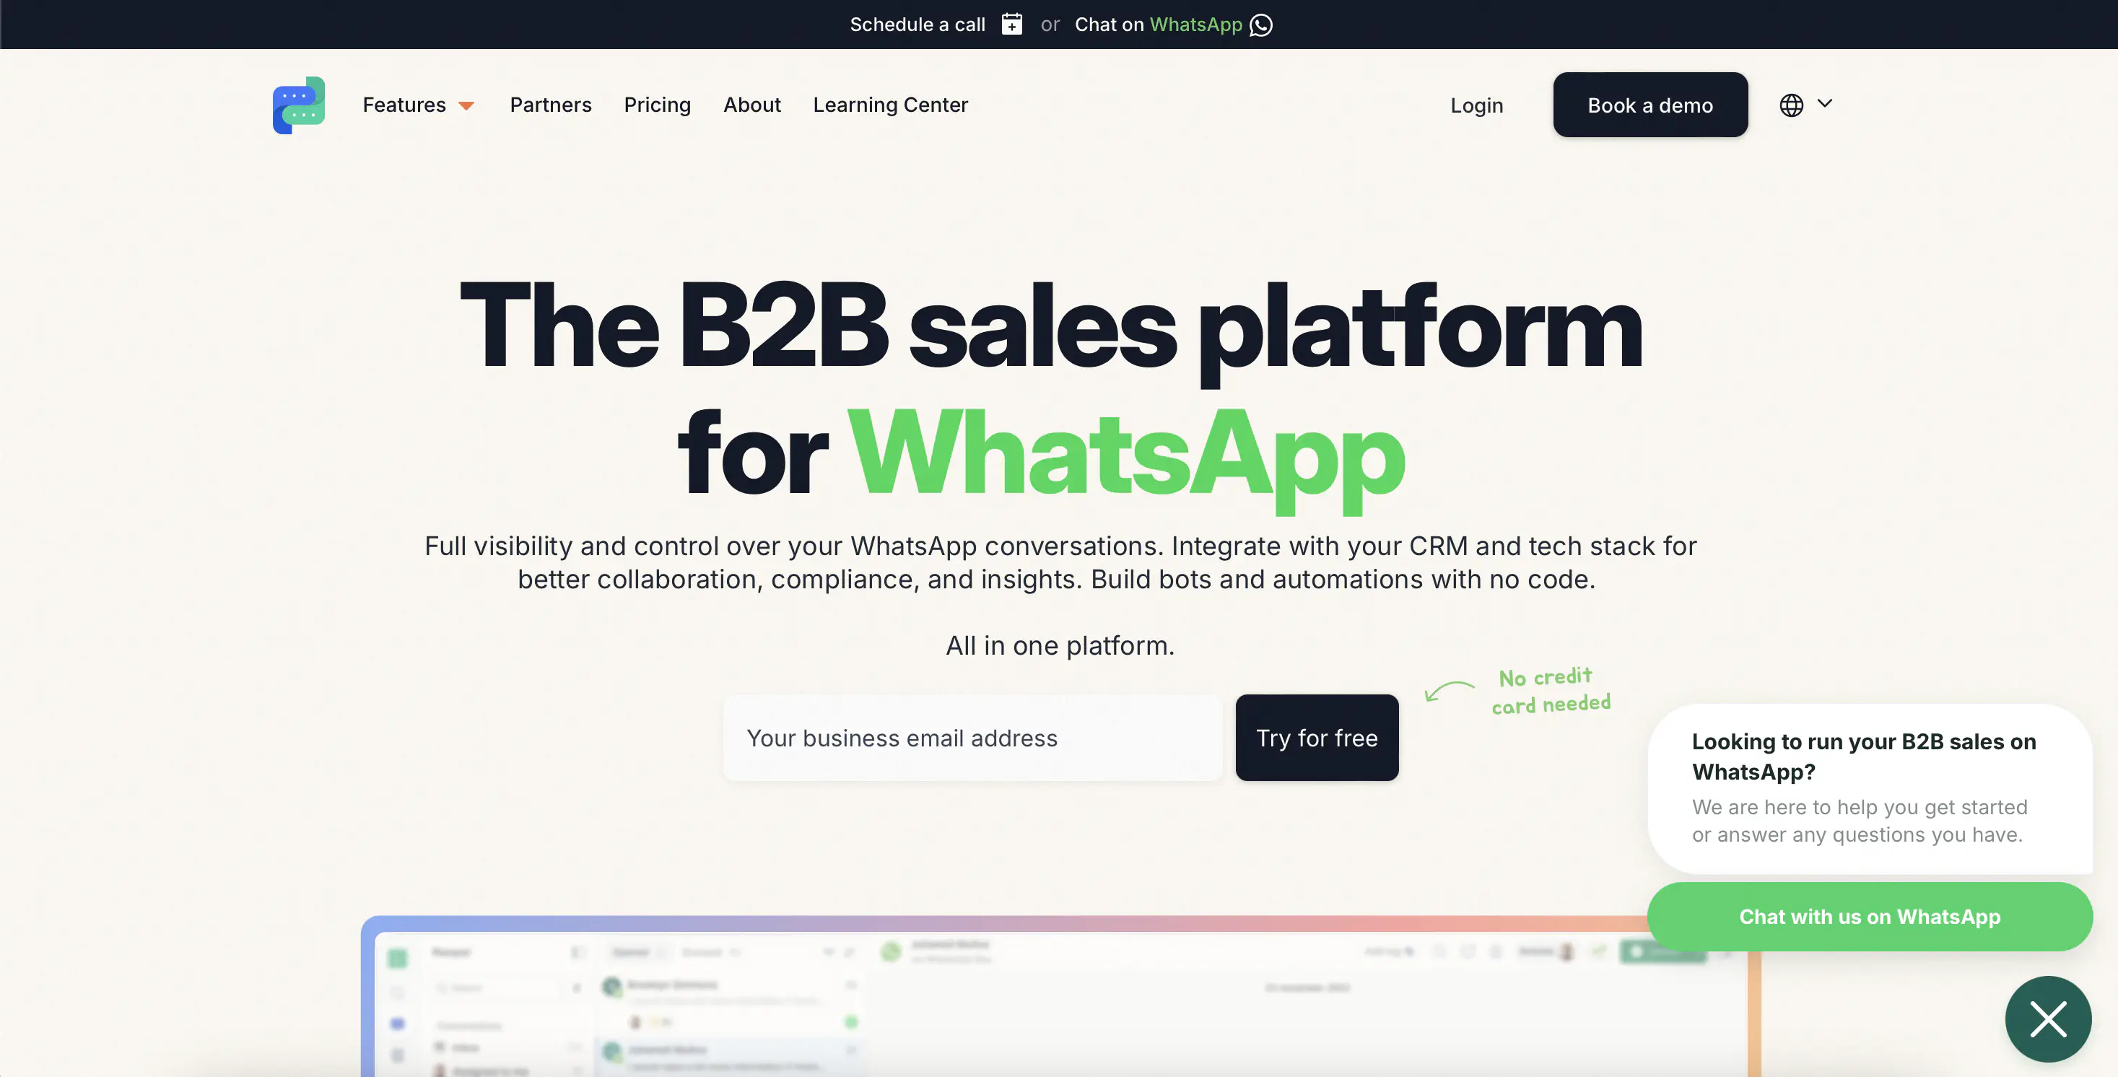Click the green chat bubble app icon
Screen dimensions: 2118x1077
pyautogui.click(x=298, y=105)
